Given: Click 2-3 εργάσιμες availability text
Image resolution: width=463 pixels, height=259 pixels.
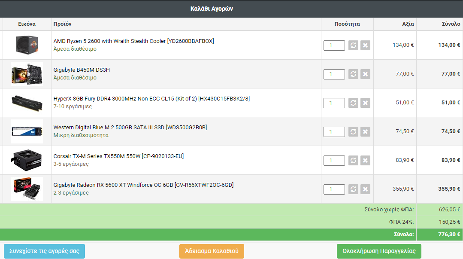Looking at the screenshot, I should (71, 193).
